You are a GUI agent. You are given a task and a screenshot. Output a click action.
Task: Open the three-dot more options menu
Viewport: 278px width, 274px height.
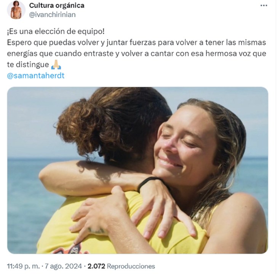click(x=264, y=6)
